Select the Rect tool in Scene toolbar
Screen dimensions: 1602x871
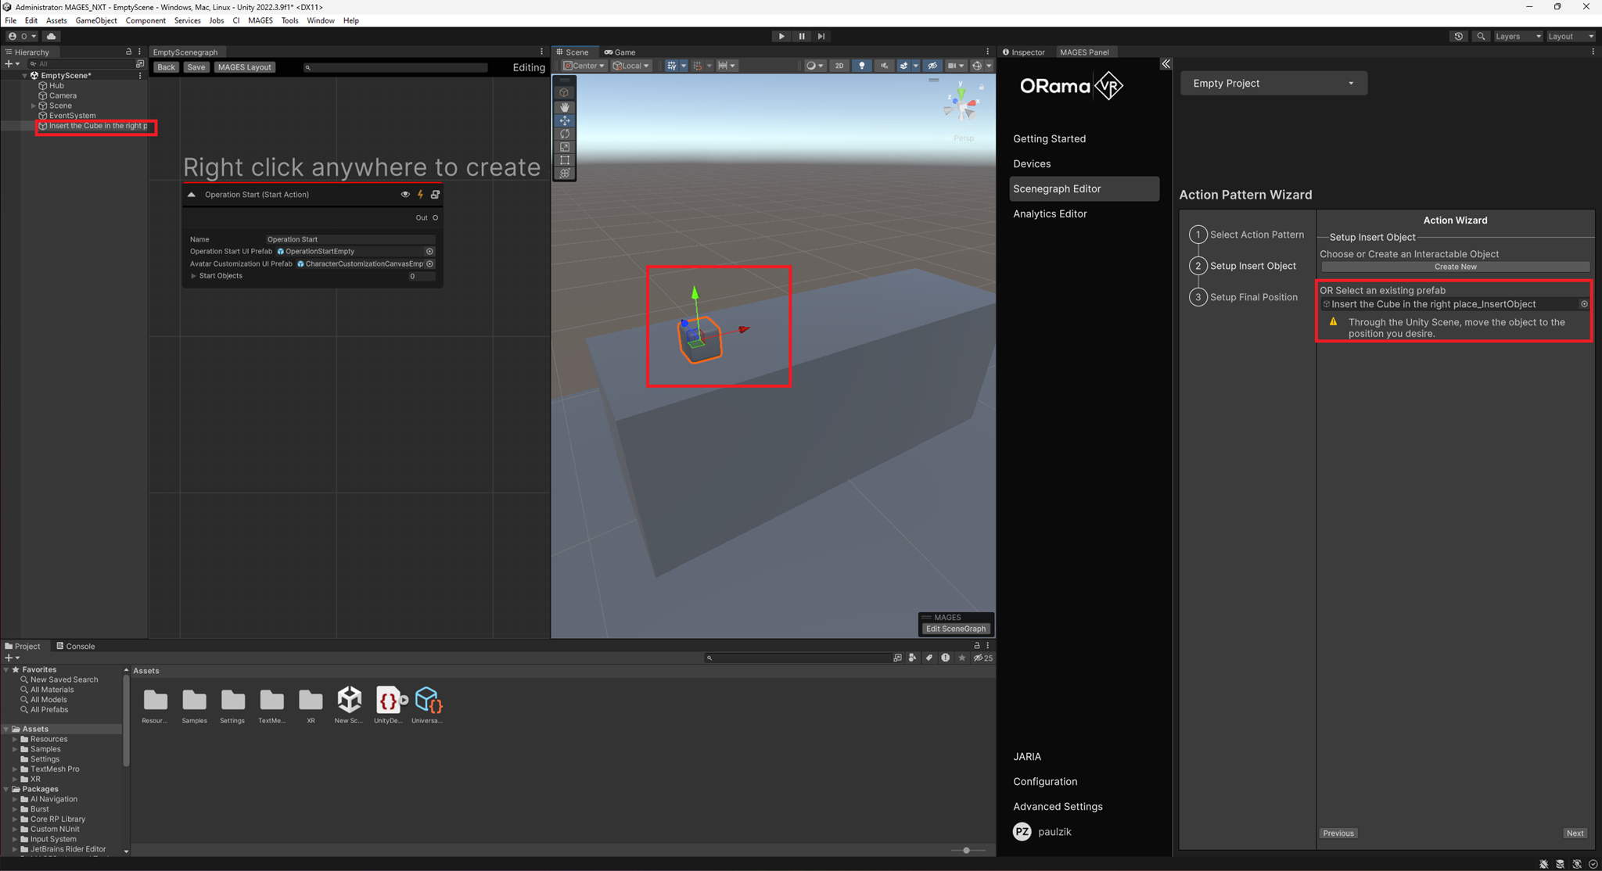(x=564, y=160)
